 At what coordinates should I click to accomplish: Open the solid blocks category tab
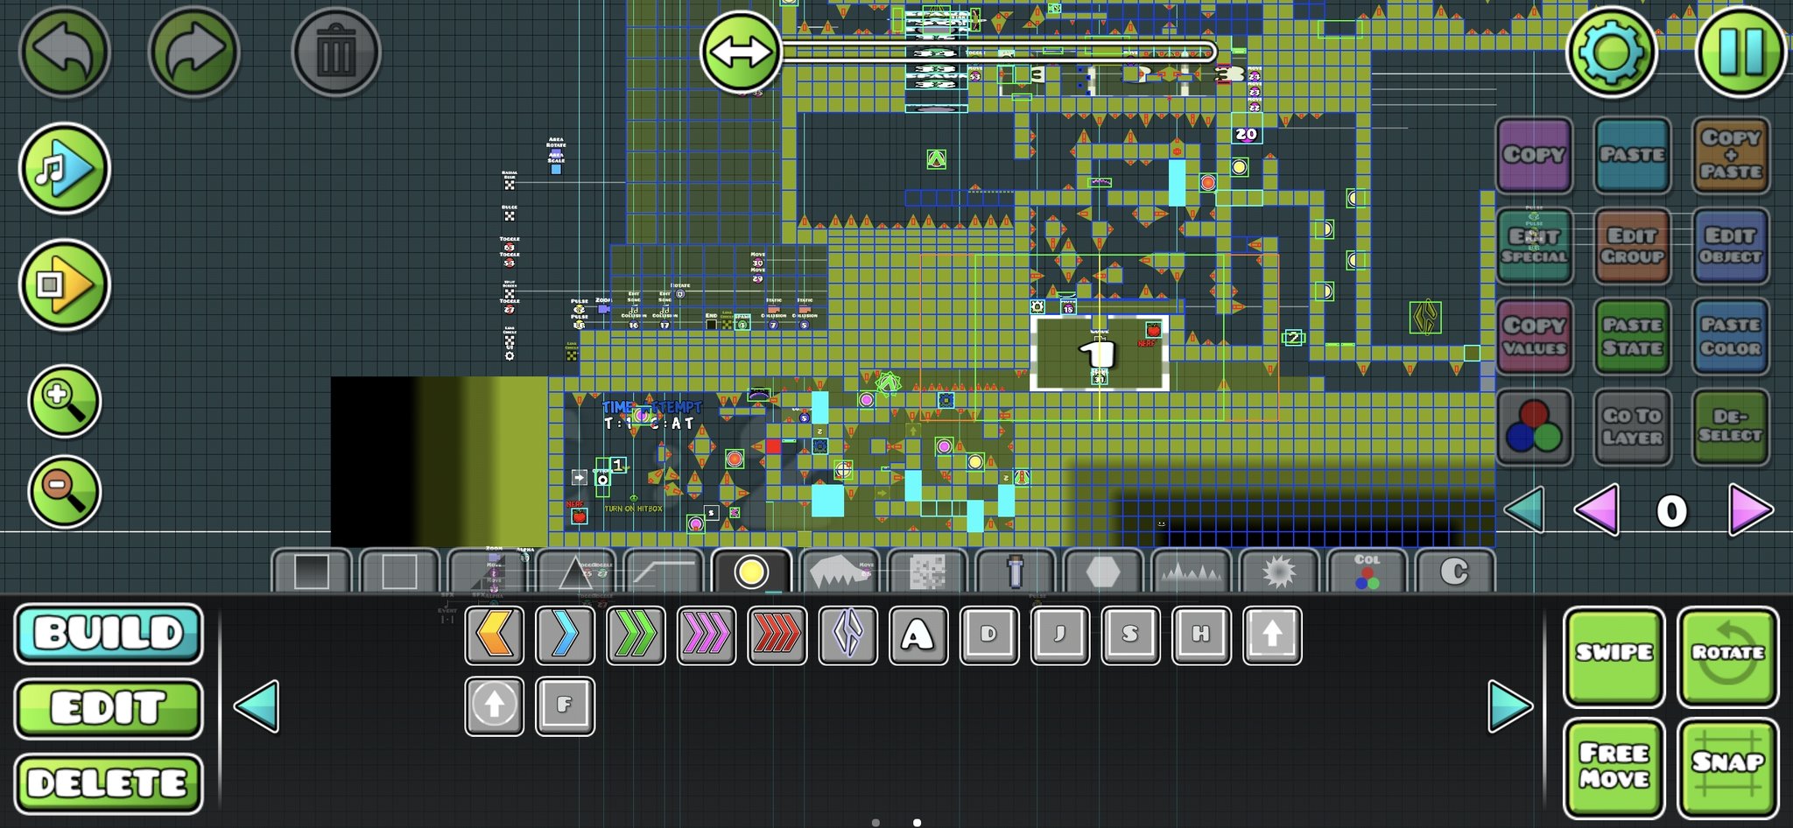click(x=312, y=571)
